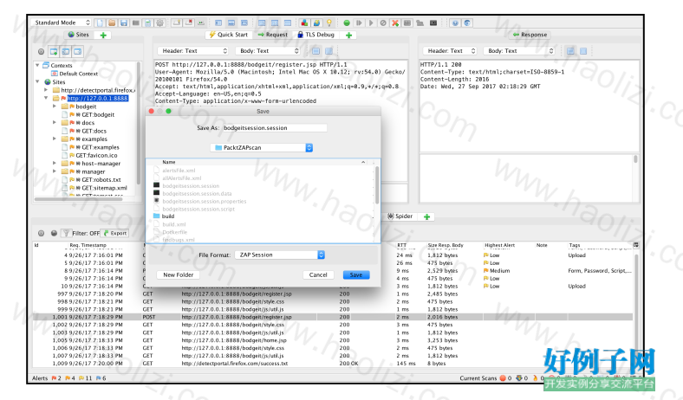Switch to the Quick Start tab
The width and height of the screenshot is (683, 400).
pos(228,35)
